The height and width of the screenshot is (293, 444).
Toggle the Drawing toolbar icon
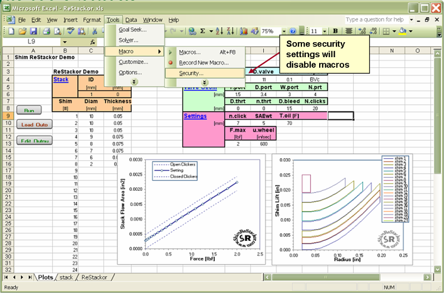click(x=255, y=31)
